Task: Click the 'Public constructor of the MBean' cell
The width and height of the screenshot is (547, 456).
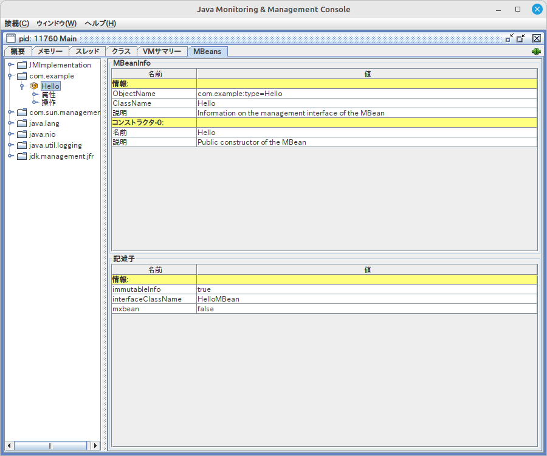Action: (x=366, y=142)
